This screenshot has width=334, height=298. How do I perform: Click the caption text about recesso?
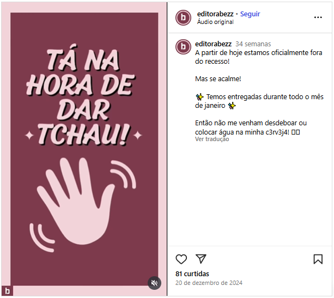(259, 57)
